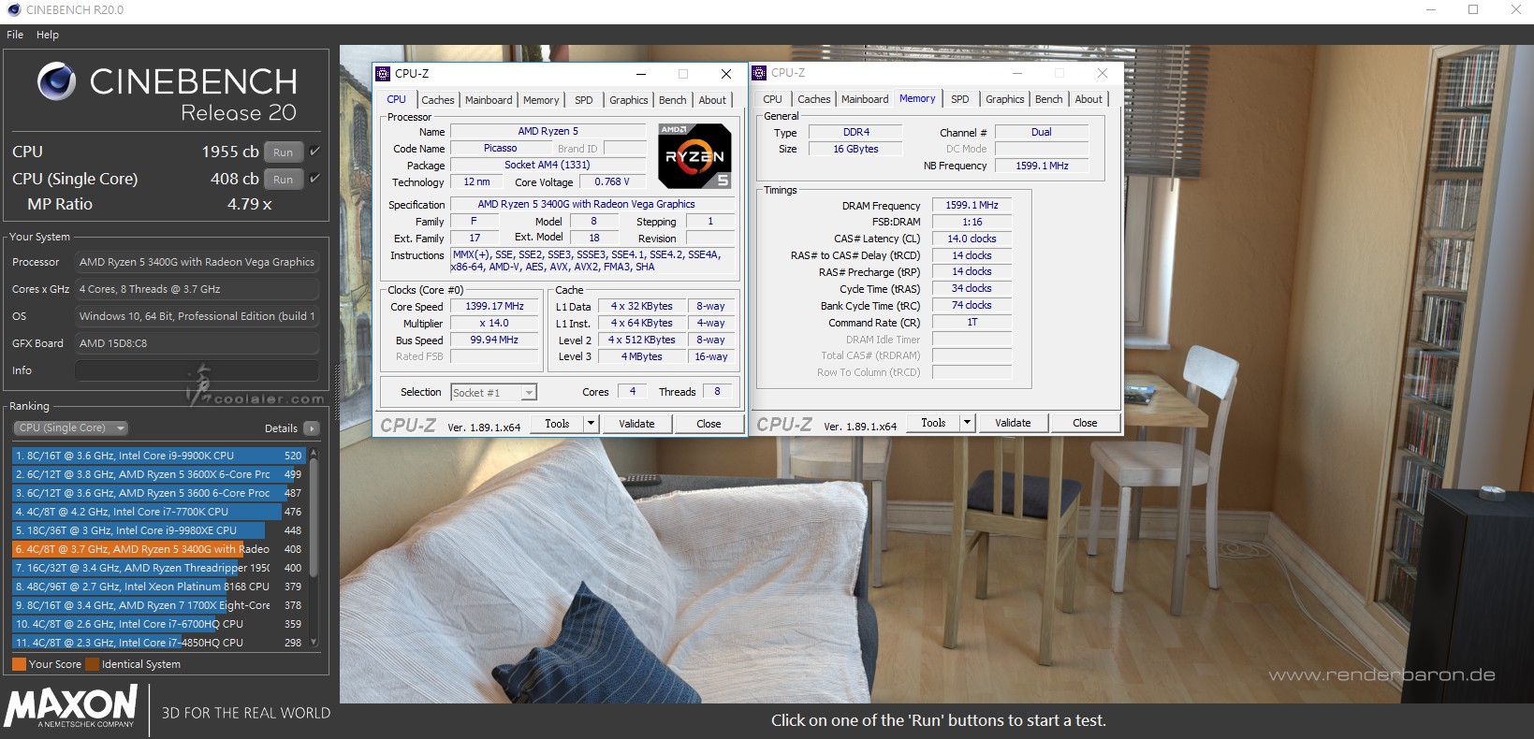Click the CPU-Z app icon in the right window title bar
1534x739 pixels.
(759, 73)
